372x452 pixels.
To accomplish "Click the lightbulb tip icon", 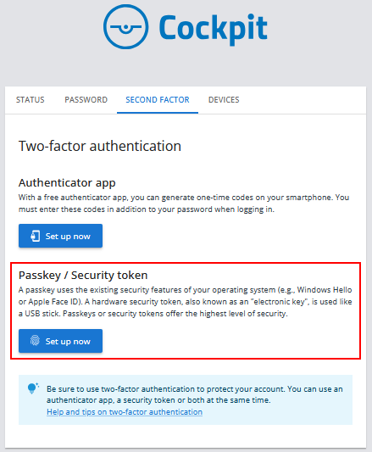I will click(x=33, y=388).
